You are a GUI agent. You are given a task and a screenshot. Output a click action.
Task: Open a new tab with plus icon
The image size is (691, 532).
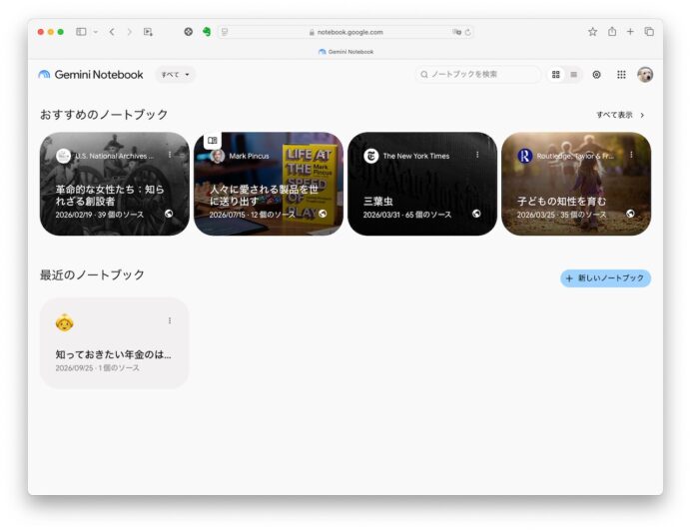point(630,32)
